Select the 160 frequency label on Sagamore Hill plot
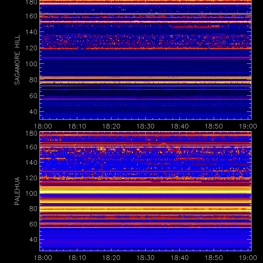The height and width of the screenshot is (263, 263). coord(31,16)
